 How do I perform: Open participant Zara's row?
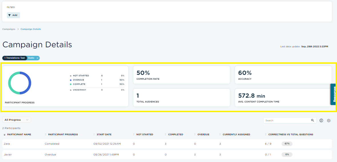(x=167, y=144)
